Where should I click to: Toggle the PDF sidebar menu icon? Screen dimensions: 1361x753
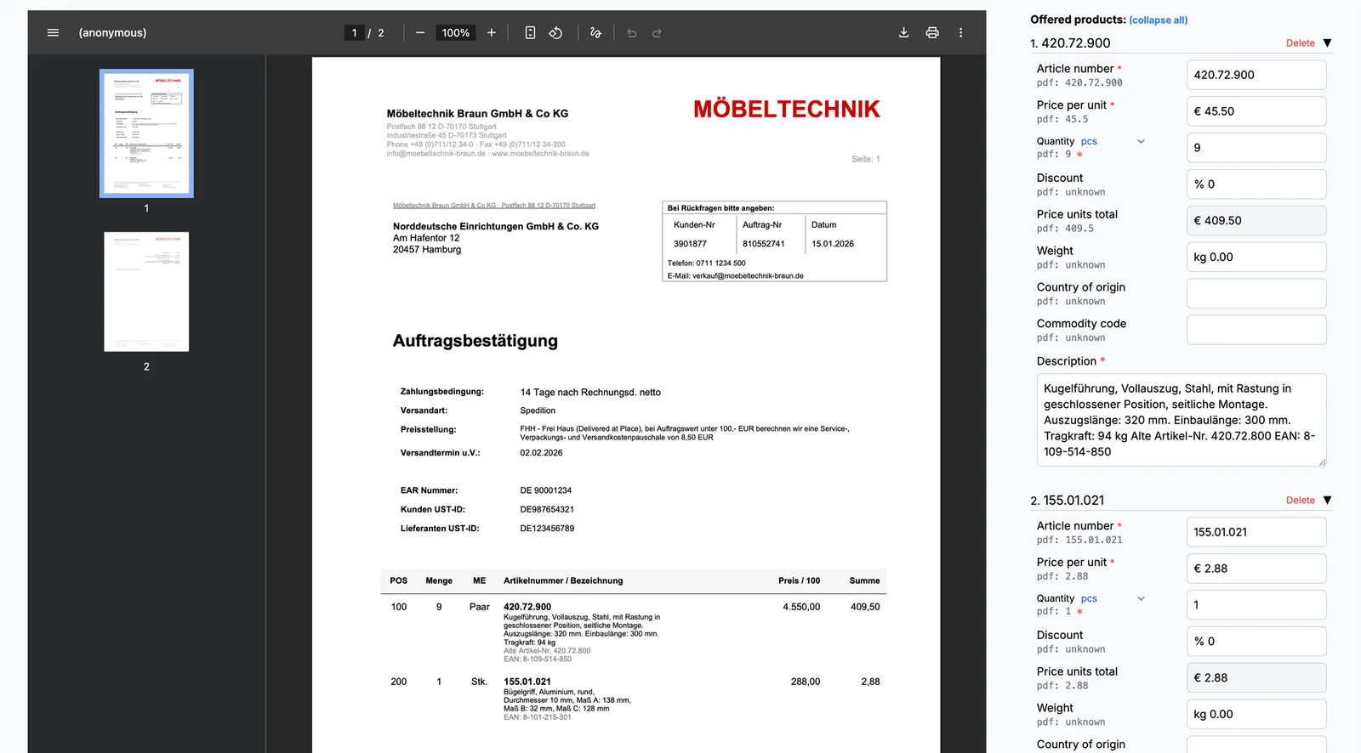pyautogui.click(x=53, y=33)
